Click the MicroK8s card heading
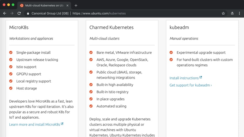 [x=19, y=27]
